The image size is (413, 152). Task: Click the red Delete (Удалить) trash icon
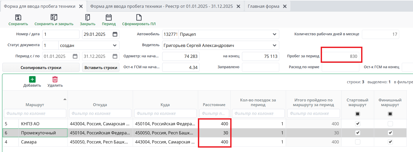point(55,79)
